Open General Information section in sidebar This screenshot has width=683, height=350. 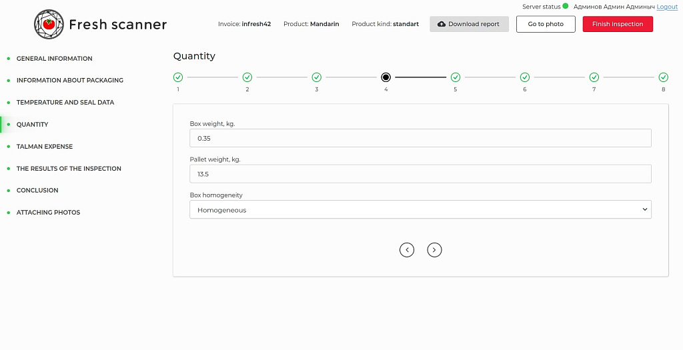54,59
